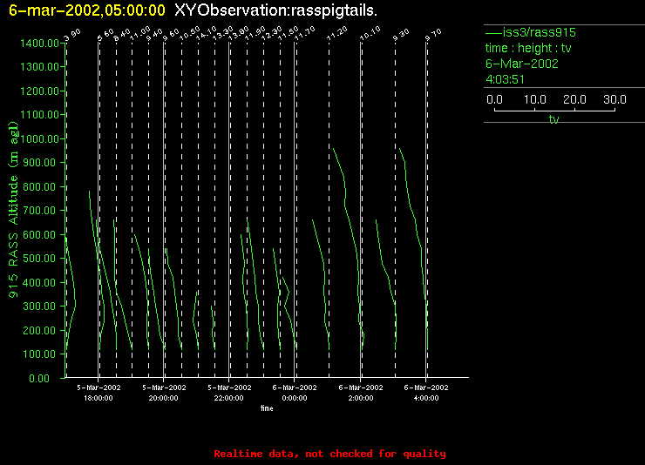Viewport: 645px width, 465px height.
Task: Click the '11.90' profile label at top
Action: 255,34
